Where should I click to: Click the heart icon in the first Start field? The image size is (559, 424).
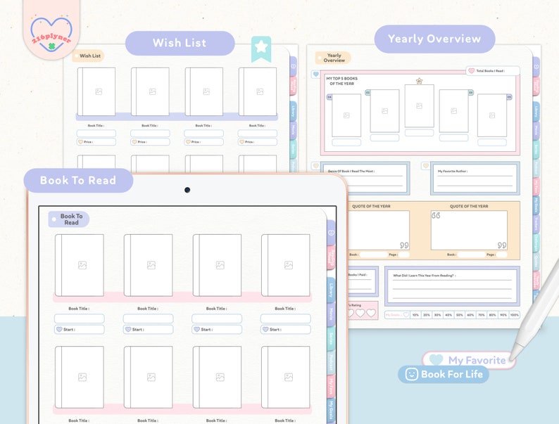(x=59, y=329)
